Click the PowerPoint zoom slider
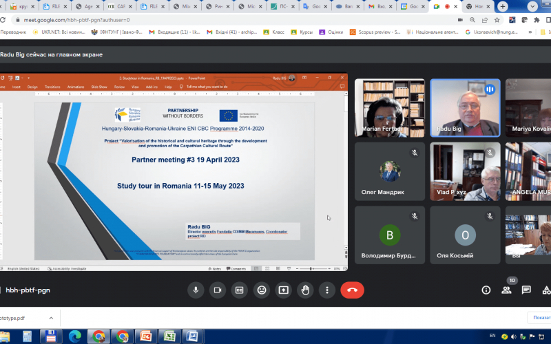This screenshot has width=551, height=344. coord(313,268)
